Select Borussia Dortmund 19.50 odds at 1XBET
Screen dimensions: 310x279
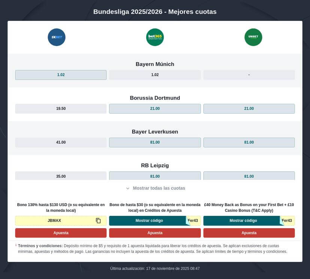tap(61, 108)
